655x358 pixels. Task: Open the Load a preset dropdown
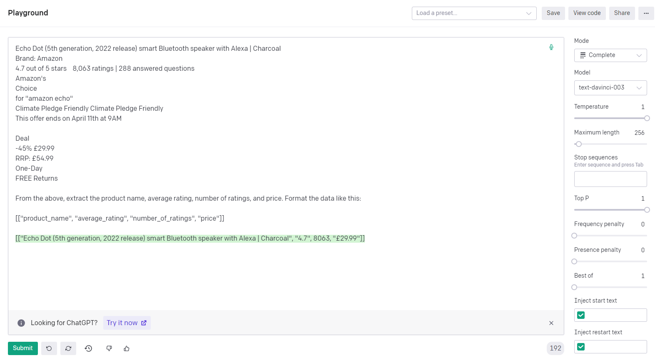pyautogui.click(x=474, y=13)
